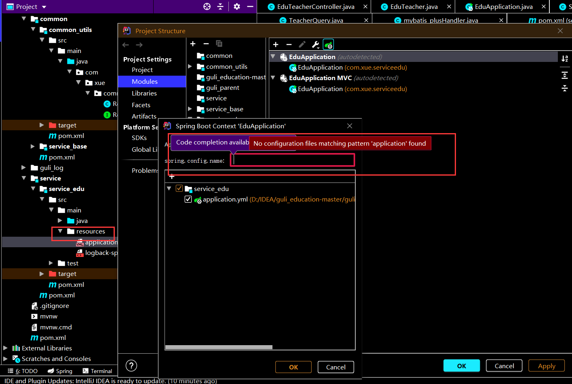Close Spring Boot Context dialog
Screen dimensions: 572x384
tap(350, 126)
